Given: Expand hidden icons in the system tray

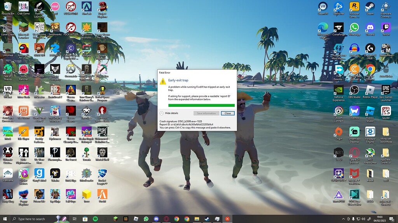Looking at the screenshot, I should coord(343,219).
